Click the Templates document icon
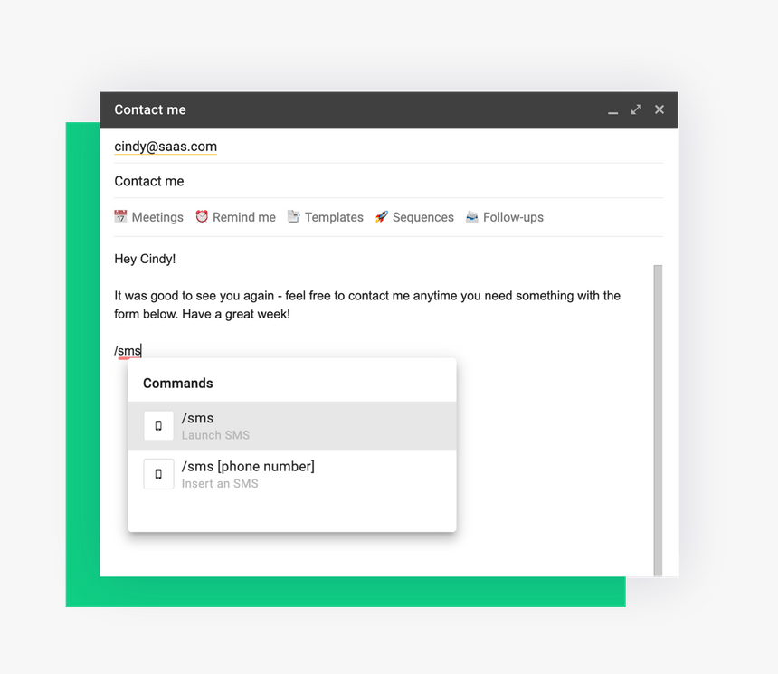This screenshot has width=778, height=674. pos(294,216)
